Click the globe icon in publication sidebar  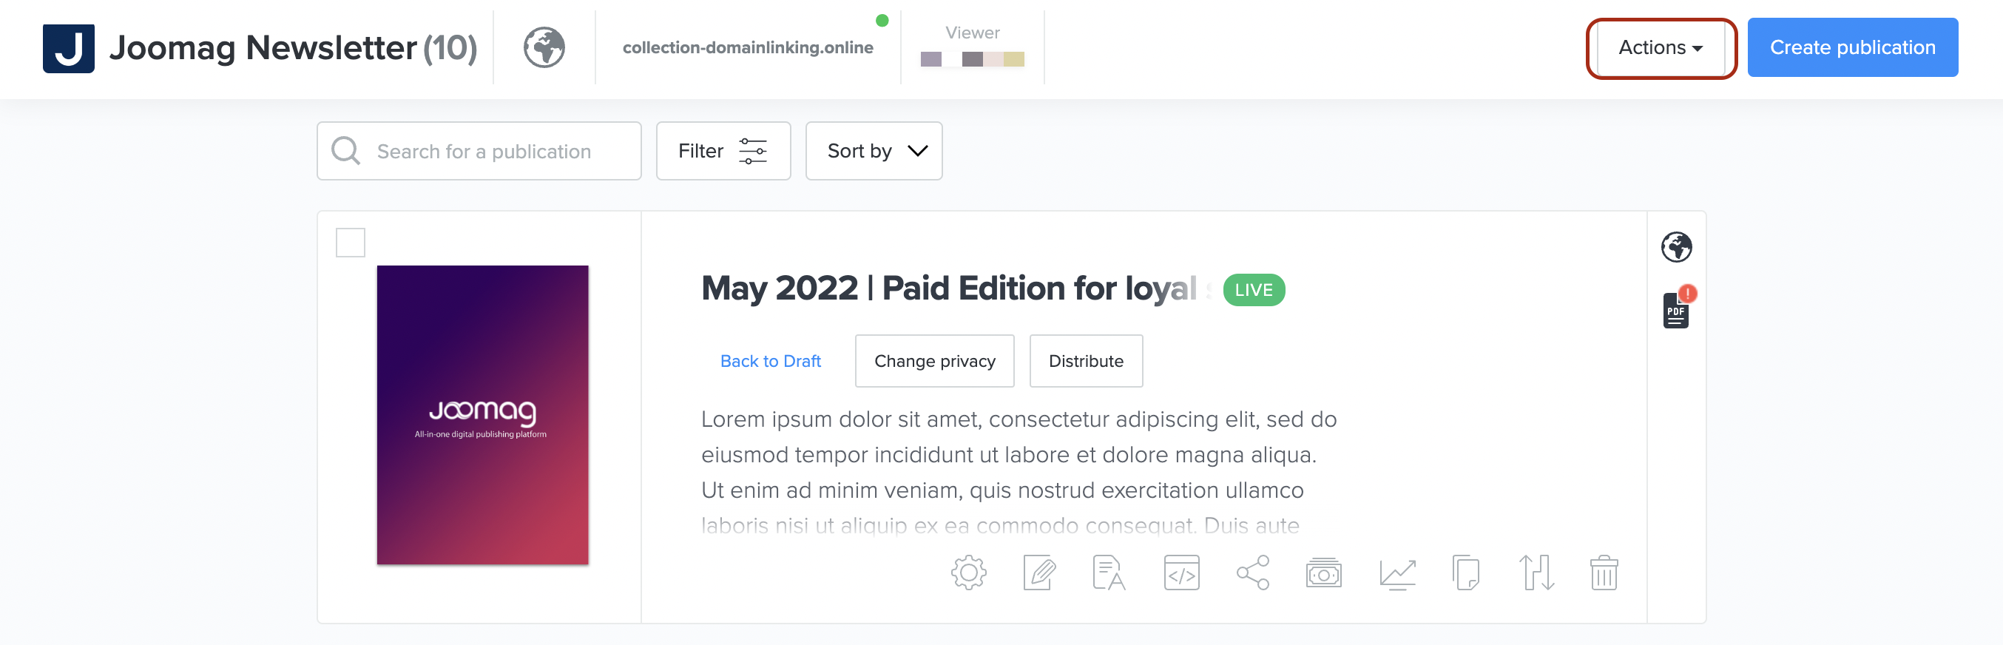point(1676,247)
